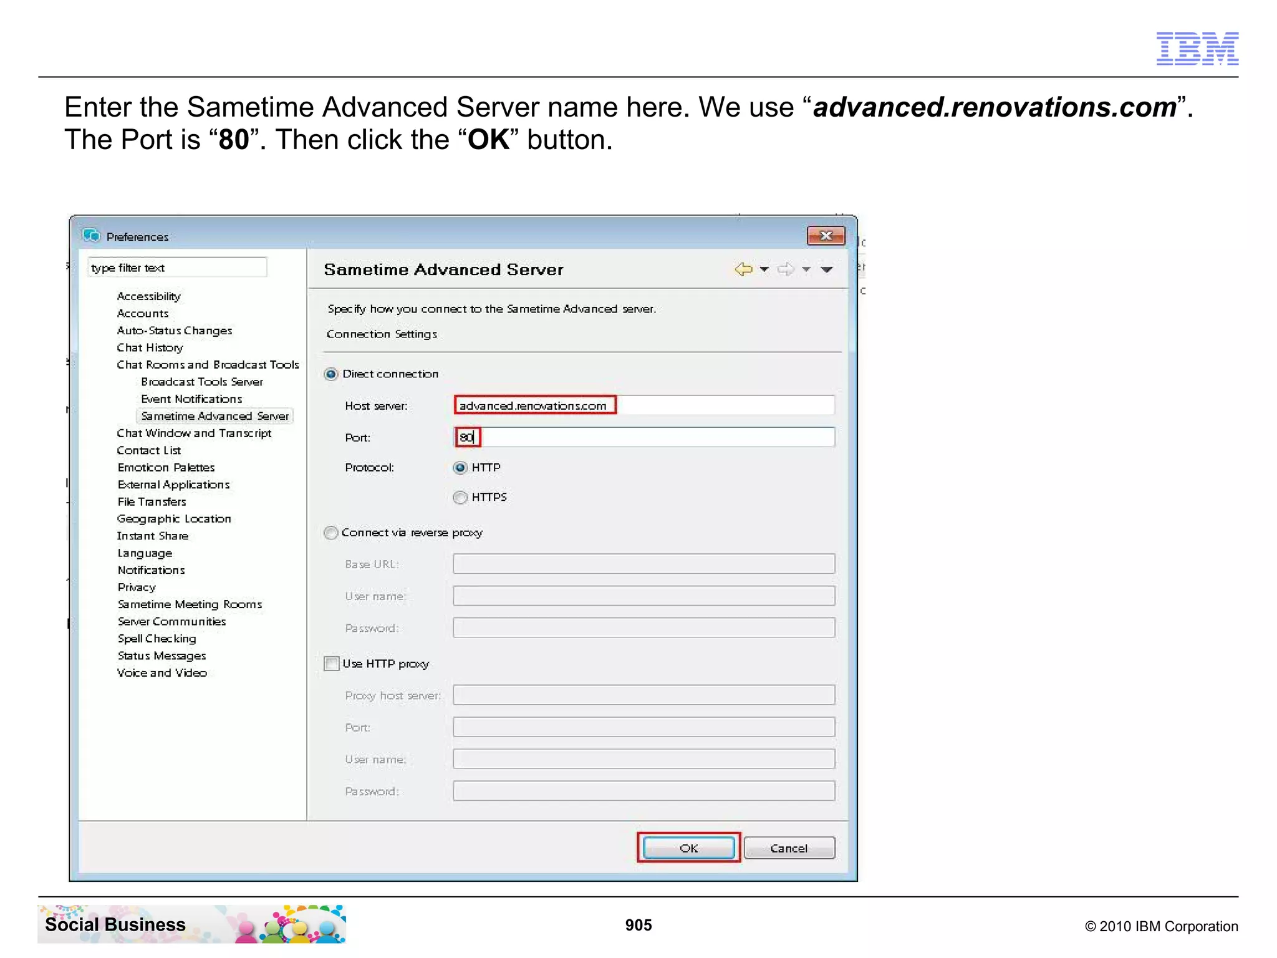
Task: Open File Transfers preferences
Action: 152,502
